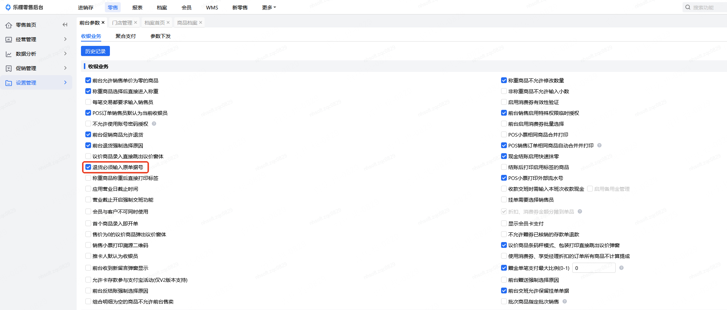Screen dimensions: 727x310
Task: Click the 促销管理 sidebar icon
Action: click(x=9, y=68)
